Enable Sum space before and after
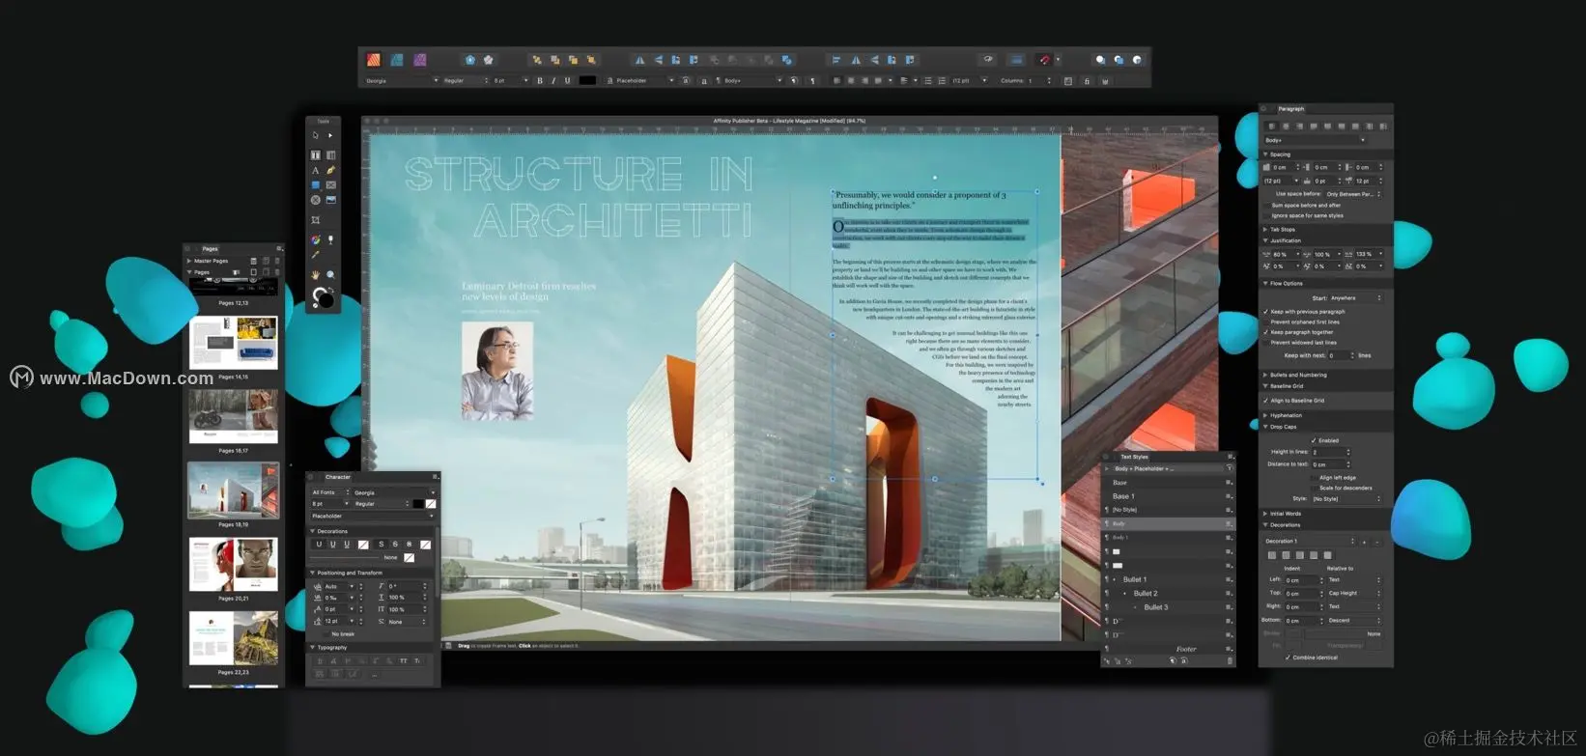Image resolution: width=1586 pixels, height=756 pixels. pyautogui.click(x=1266, y=206)
